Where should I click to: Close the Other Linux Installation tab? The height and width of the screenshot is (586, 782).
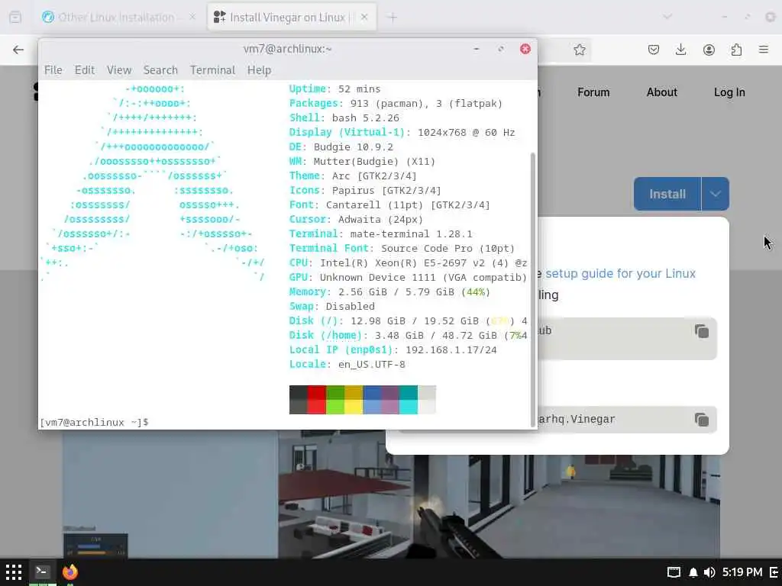coord(192,17)
